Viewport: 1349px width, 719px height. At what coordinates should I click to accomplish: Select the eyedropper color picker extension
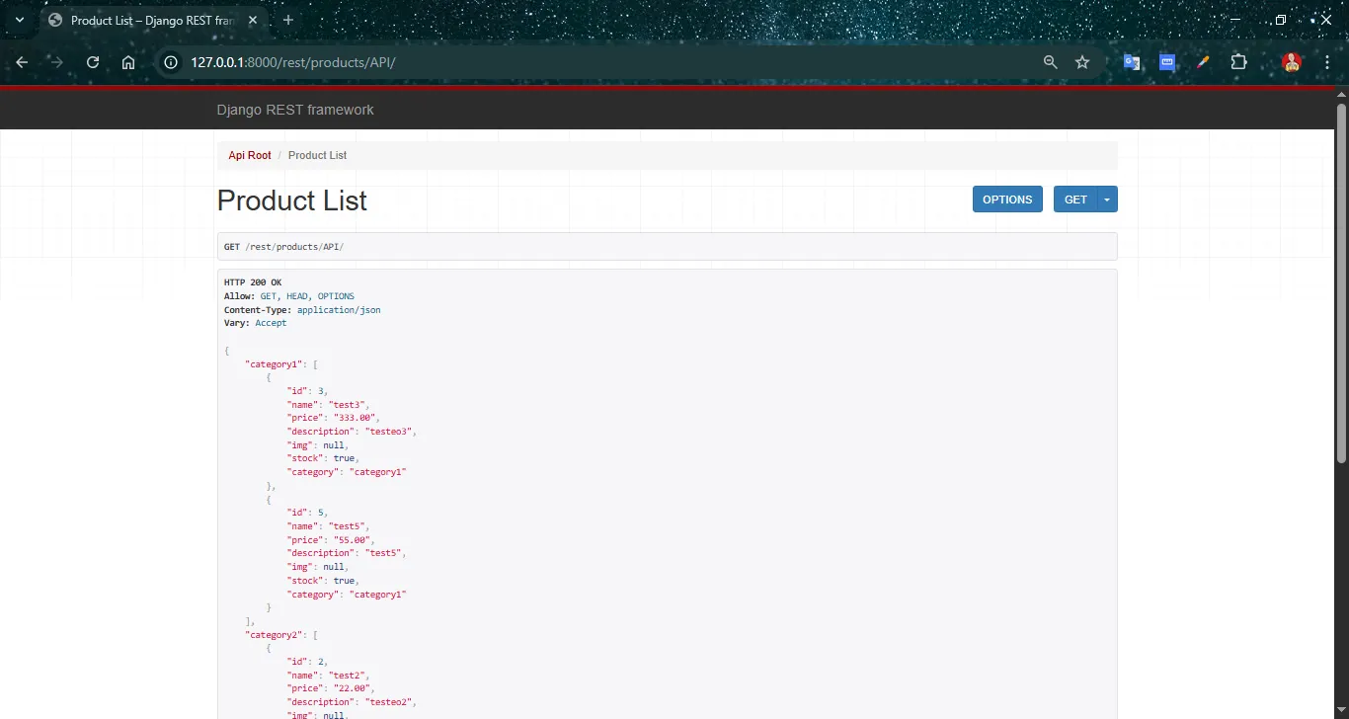[x=1203, y=61]
